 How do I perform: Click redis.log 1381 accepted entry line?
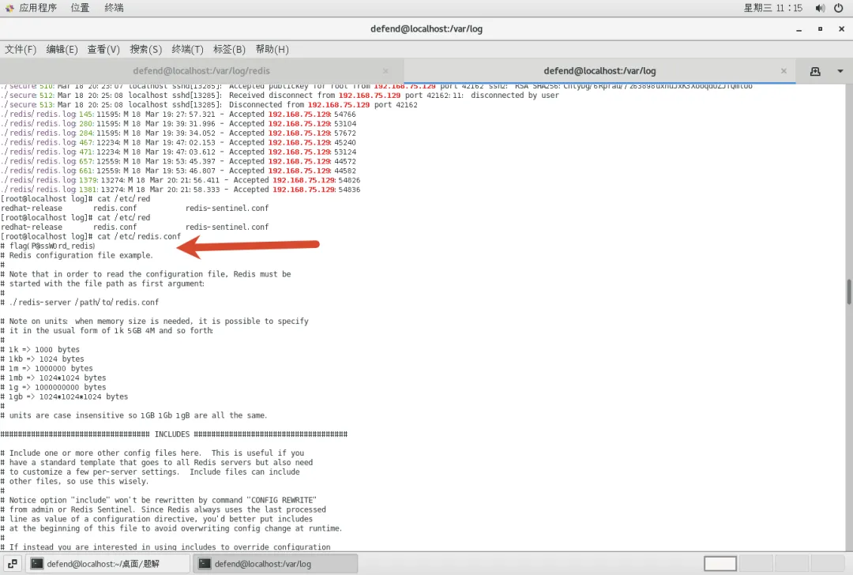tap(180, 190)
